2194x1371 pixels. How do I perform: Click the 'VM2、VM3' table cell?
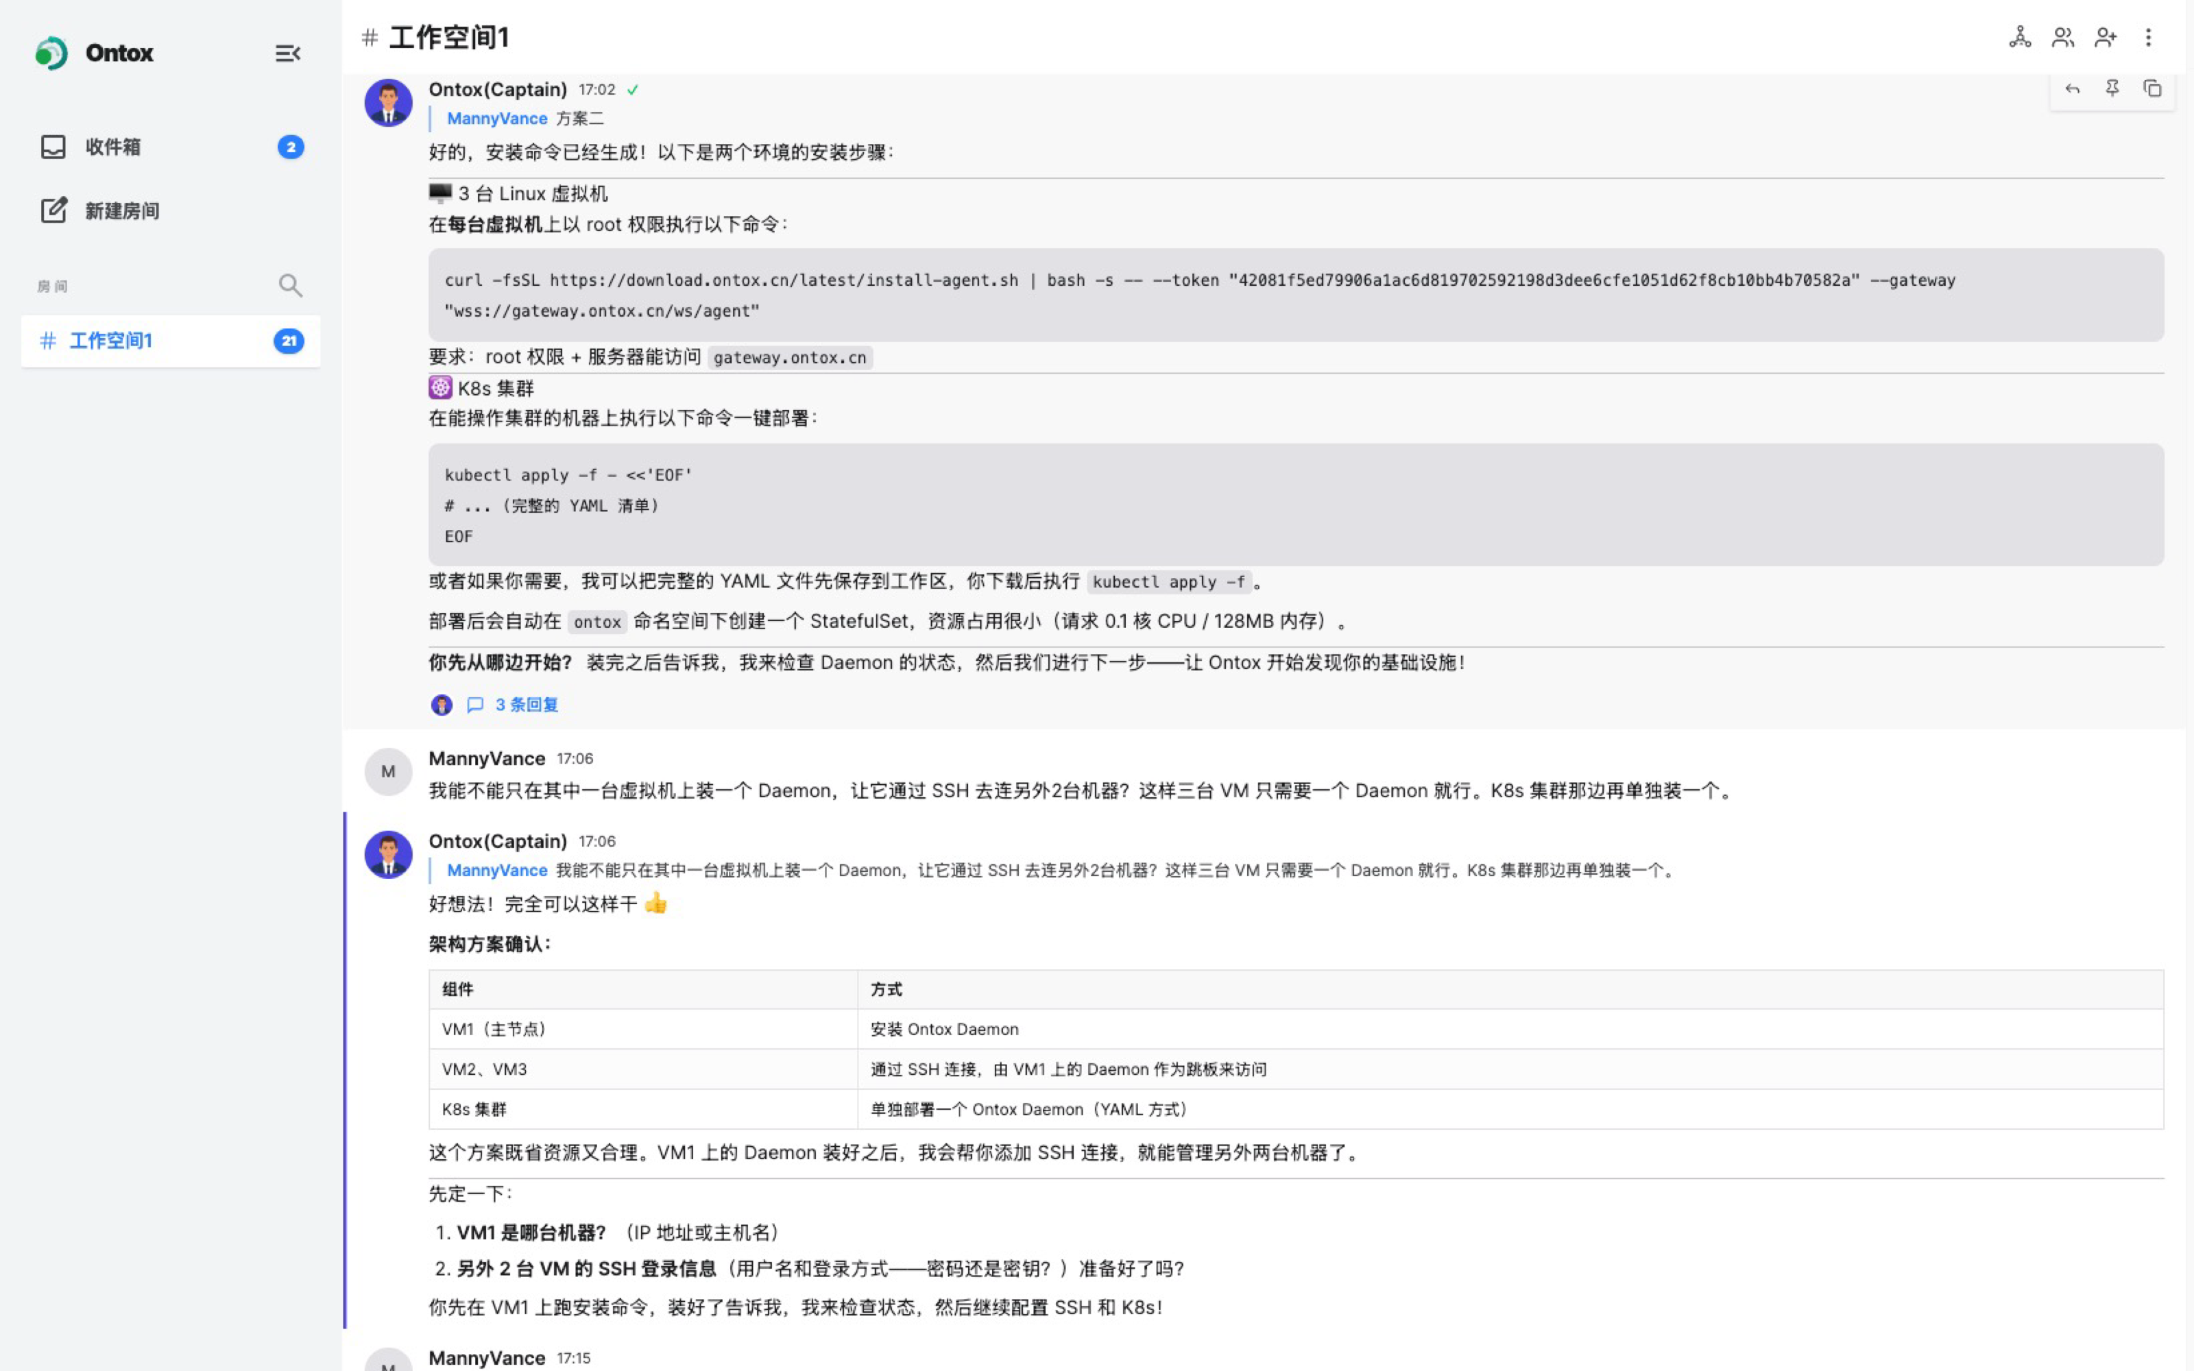coord(644,1069)
